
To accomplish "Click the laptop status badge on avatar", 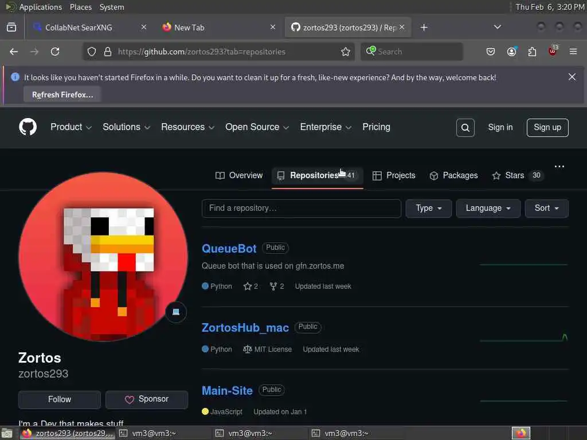I will tap(176, 312).
